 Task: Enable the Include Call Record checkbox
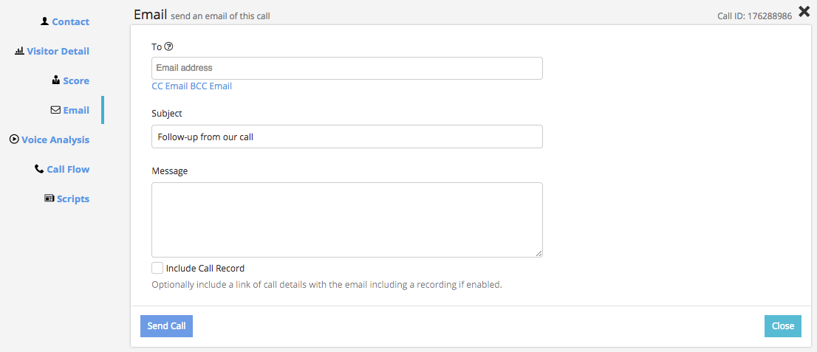pyautogui.click(x=157, y=268)
